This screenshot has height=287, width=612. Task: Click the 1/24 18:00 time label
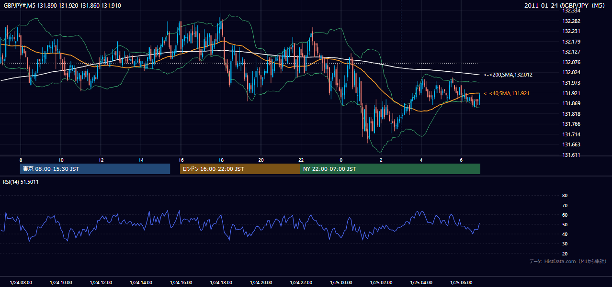221,283
